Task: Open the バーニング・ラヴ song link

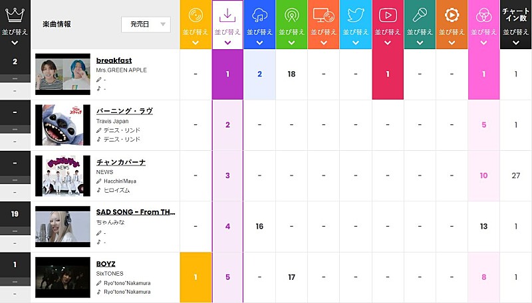Action: click(x=125, y=111)
